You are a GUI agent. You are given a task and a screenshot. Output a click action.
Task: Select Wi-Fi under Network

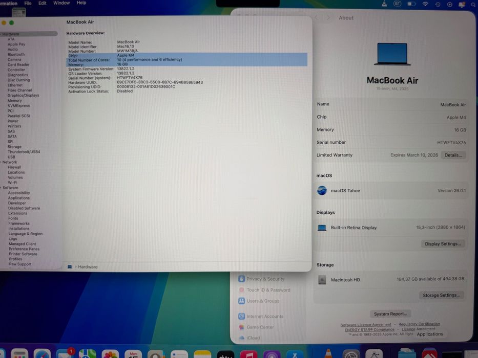[12, 183]
